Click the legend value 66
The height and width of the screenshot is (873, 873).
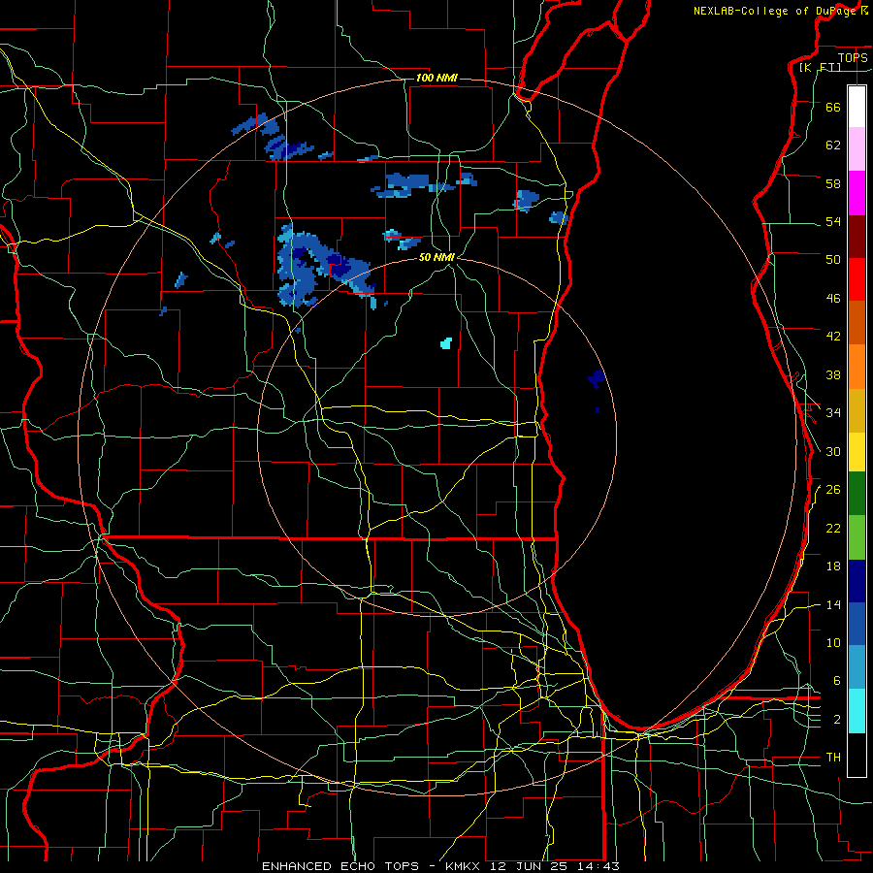833,107
